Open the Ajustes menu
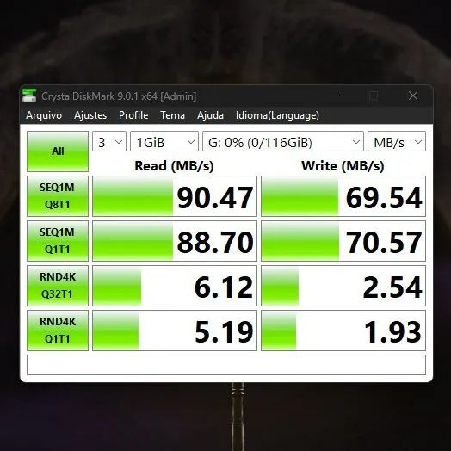The image size is (451, 451). 90,115
